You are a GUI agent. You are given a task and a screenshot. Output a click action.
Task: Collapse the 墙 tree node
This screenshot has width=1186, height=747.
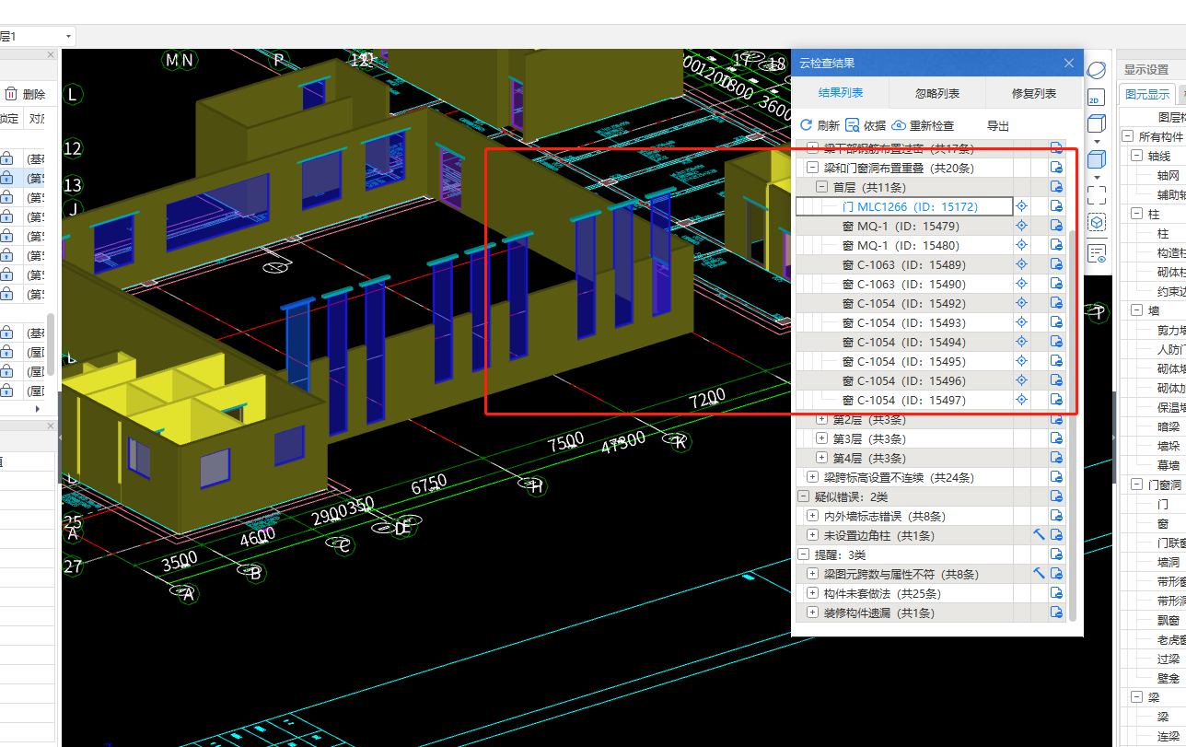coord(1138,310)
